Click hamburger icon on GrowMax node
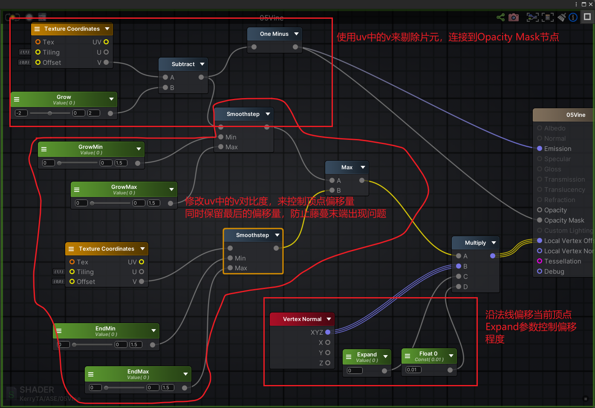The image size is (595, 408). (77, 190)
